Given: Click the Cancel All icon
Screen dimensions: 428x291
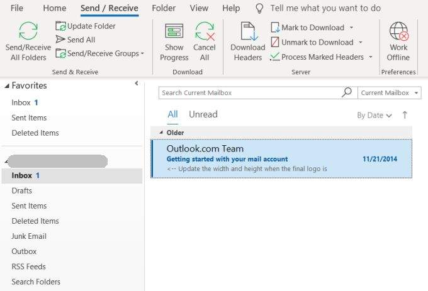Looking at the screenshot, I should coord(205,31).
